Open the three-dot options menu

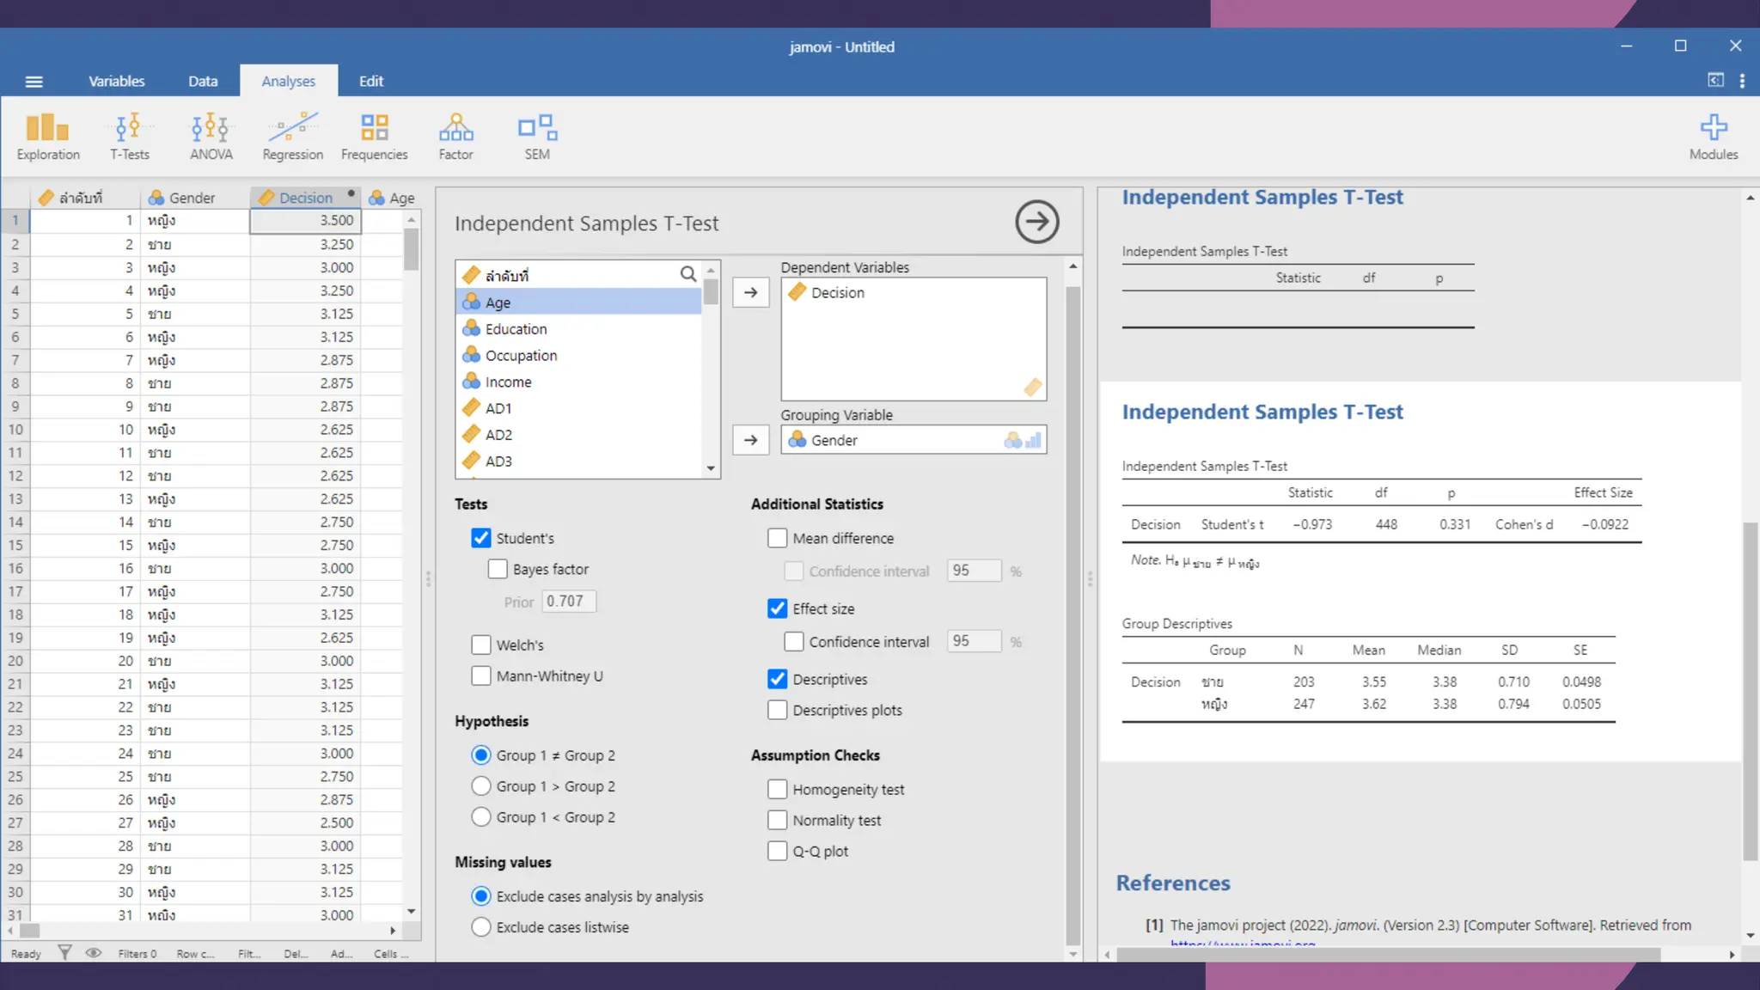[x=1742, y=81]
